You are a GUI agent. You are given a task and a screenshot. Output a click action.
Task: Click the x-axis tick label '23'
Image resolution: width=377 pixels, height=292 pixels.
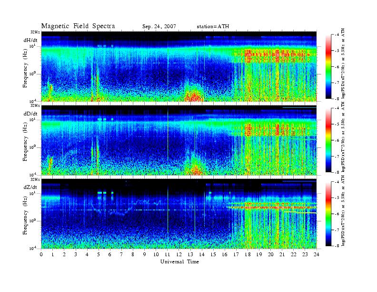click(305, 254)
